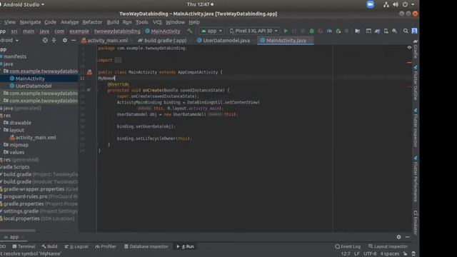The image size is (457, 257).
Task: Click the Select Opened File target icon
Action: (x=45, y=40)
